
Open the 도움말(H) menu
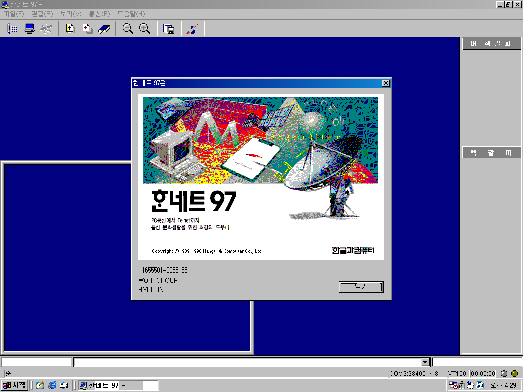(131, 14)
